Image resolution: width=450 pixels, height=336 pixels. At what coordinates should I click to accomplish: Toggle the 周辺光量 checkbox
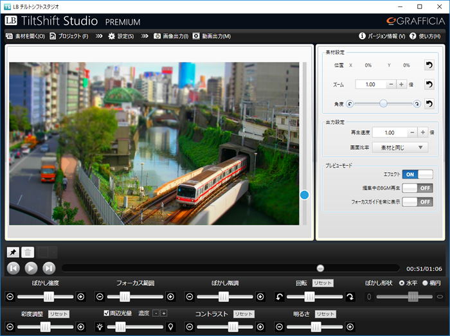click(x=107, y=313)
